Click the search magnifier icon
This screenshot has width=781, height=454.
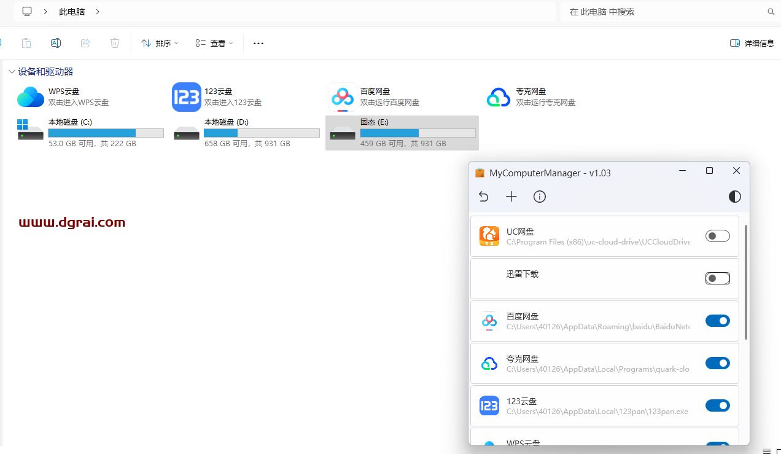(771, 12)
